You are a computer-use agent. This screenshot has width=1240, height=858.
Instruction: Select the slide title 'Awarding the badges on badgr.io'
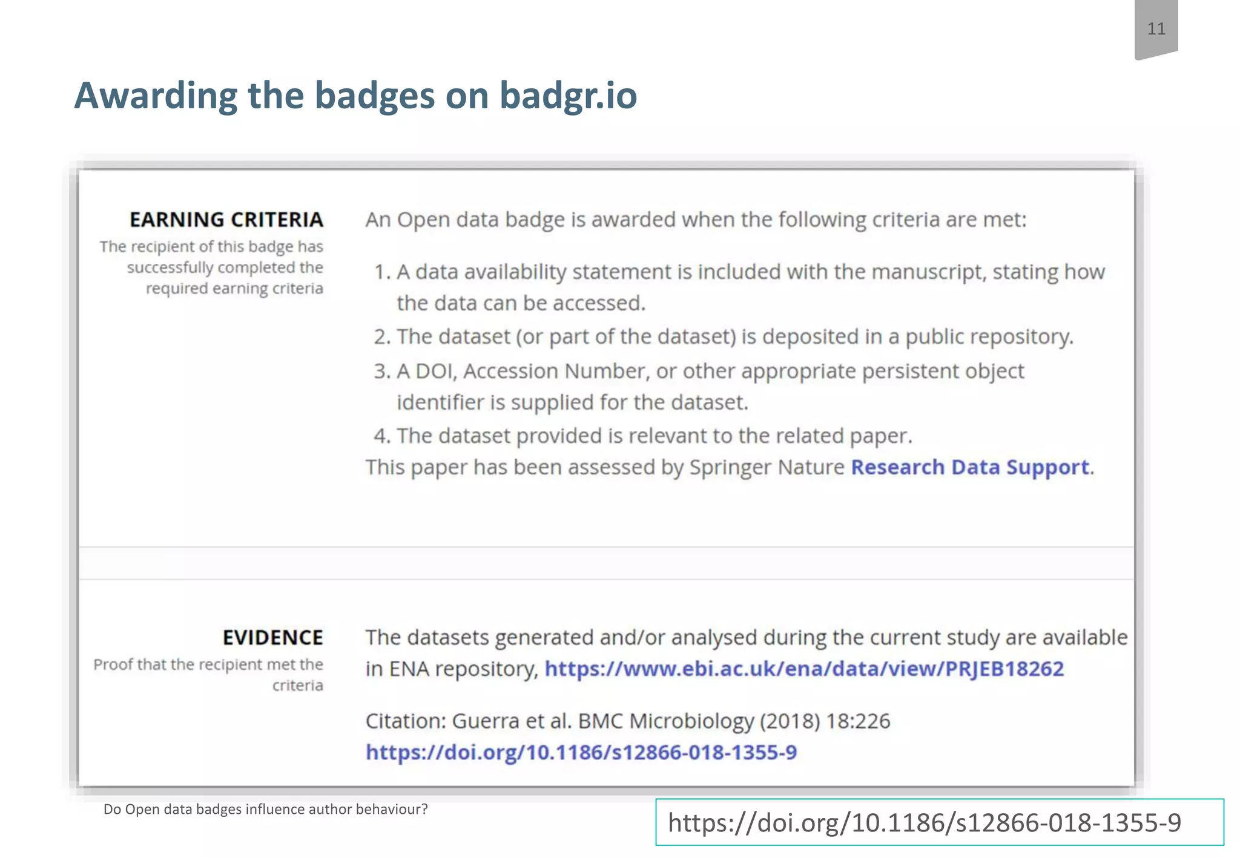tap(355, 96)
